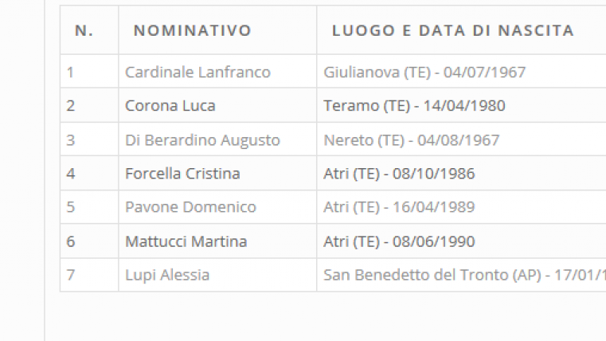Viewport: 606px width, 341px height.
Task: Click the Atri (TE) - 08/10/1986 cell
Action: [399, 174]
